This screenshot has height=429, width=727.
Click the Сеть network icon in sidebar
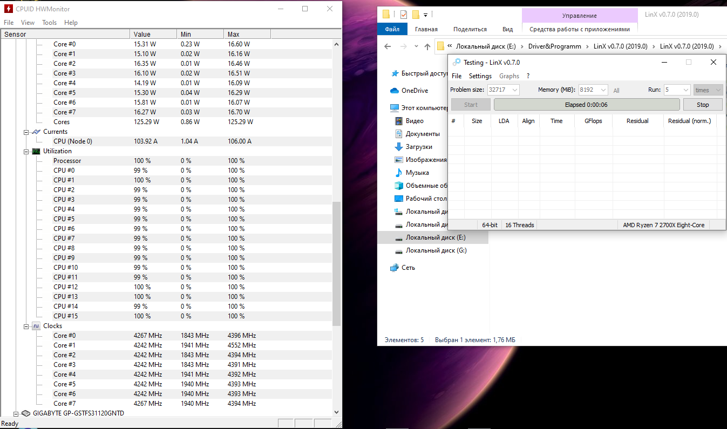pyautogui.click(x=395, y=268)
